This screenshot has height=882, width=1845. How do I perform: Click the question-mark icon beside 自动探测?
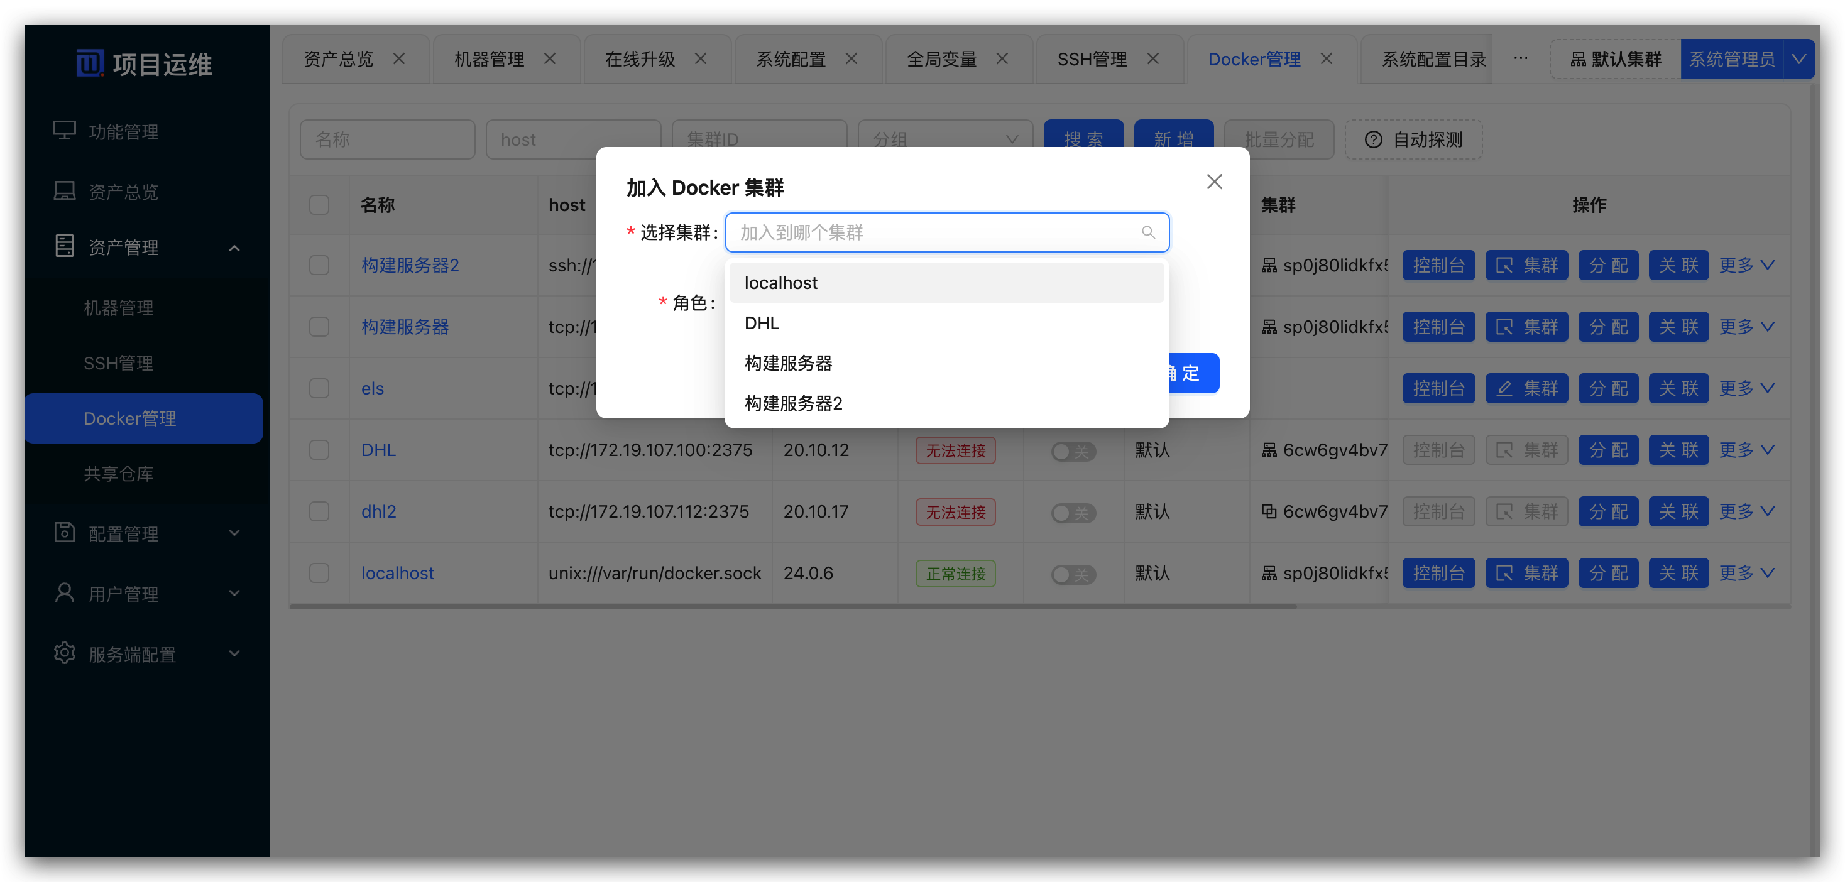pyautogui.click(x=1373, y=139)
